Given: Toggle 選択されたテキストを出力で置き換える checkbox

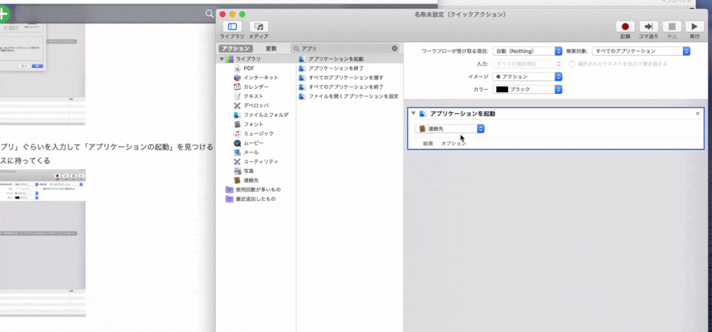Looking at the screenshot, I should click(572, 64).
